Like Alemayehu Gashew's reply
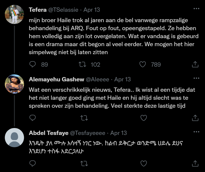This screenshot has height=172, width=205. pyautogui.click(x=143, y=118)
